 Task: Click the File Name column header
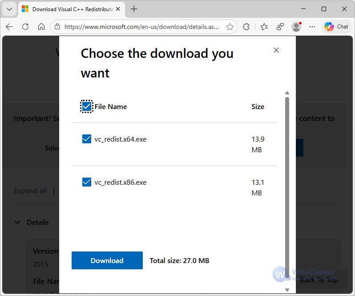pyautogui.click(x=111, y=106)
